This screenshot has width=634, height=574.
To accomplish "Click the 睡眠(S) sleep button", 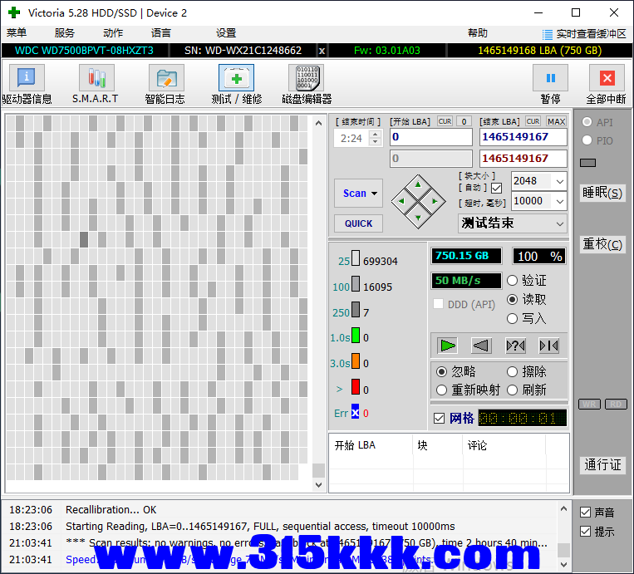I will click(602, 193).
